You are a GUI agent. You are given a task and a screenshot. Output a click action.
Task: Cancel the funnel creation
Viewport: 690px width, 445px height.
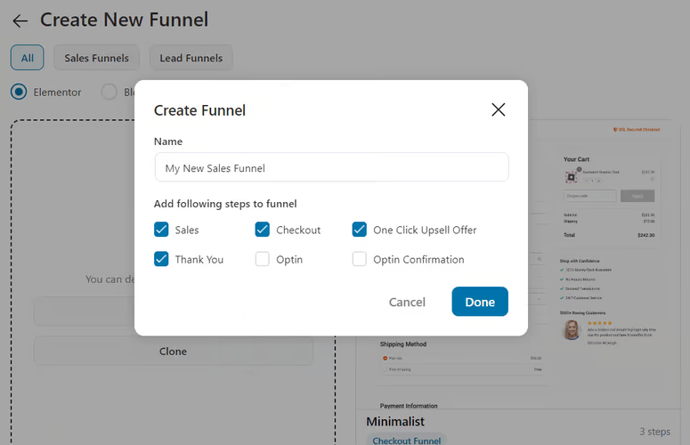point(407,302)
